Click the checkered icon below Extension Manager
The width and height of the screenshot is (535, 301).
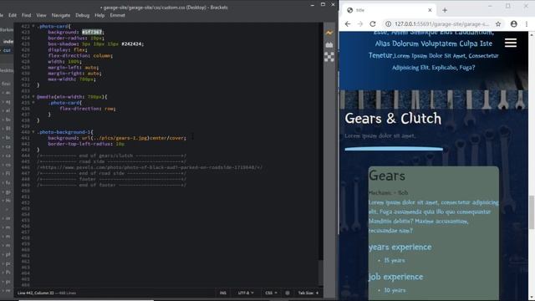(329, 57)
